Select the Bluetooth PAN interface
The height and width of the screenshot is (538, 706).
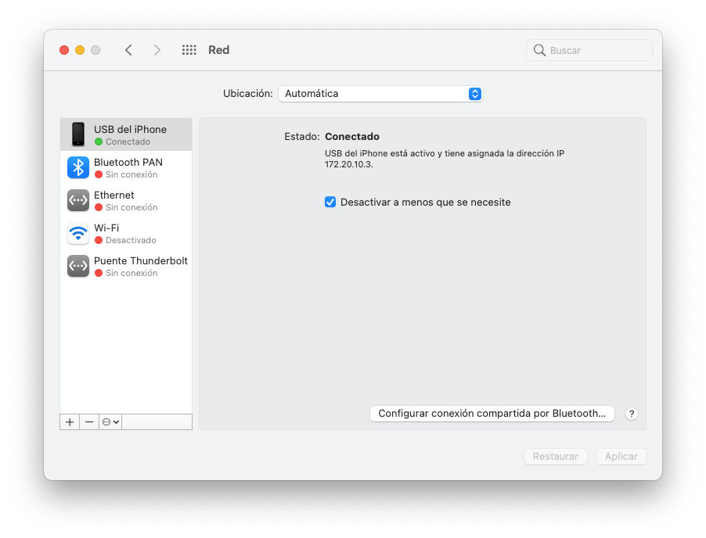[125, 167]
